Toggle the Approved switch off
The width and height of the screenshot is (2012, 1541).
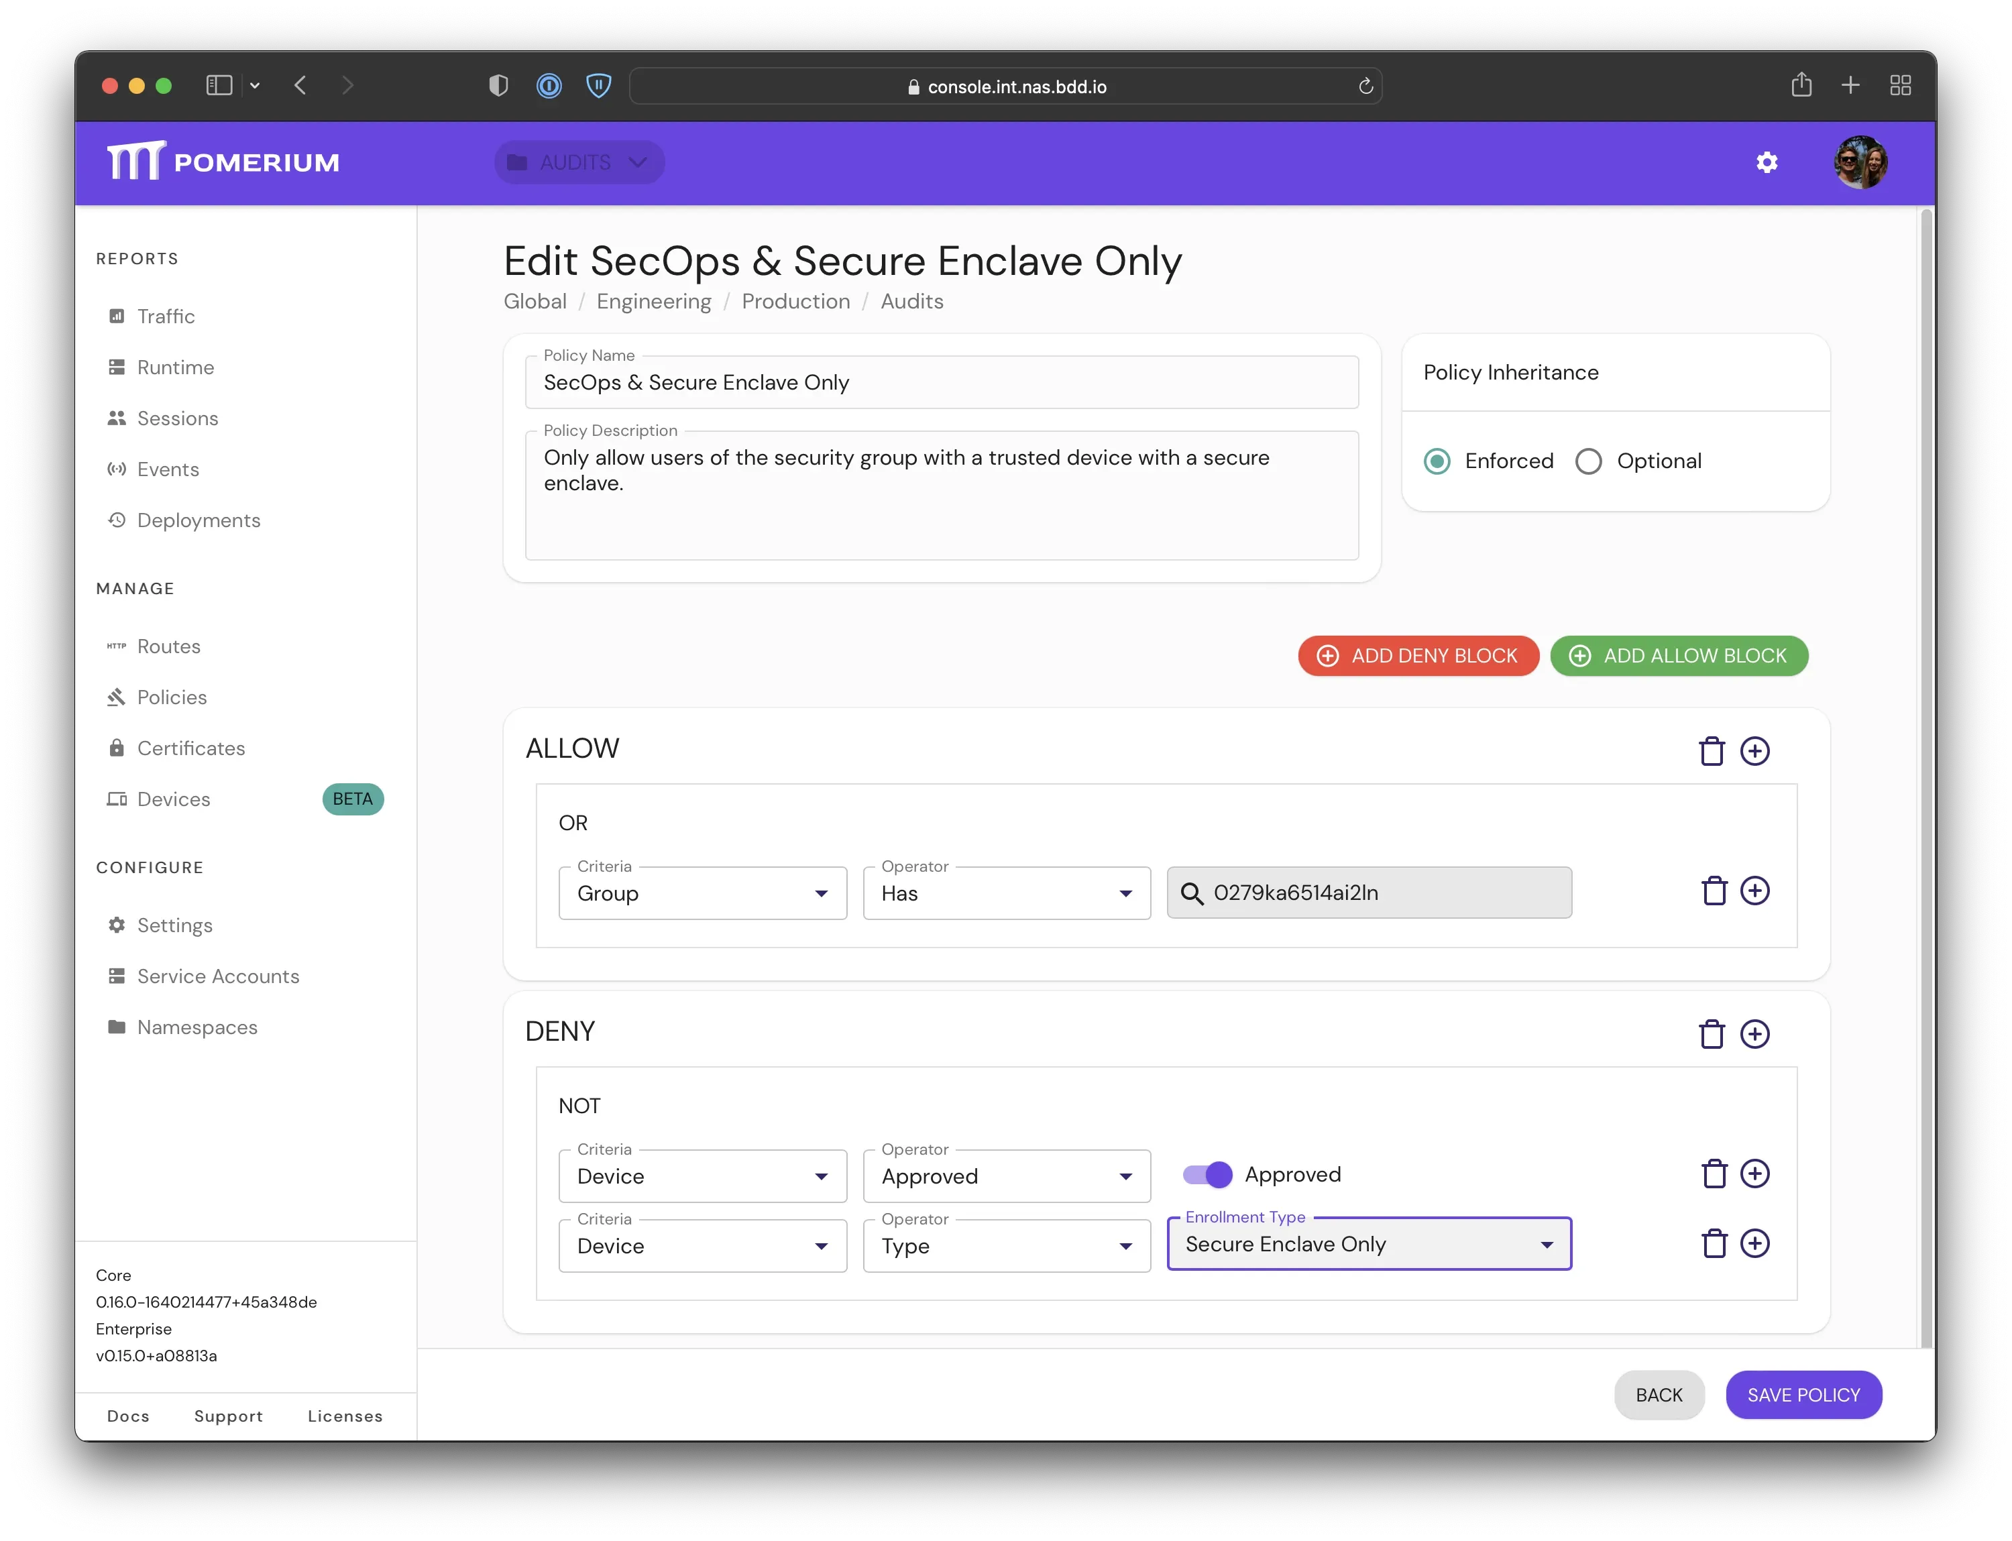pos(1207,1174)
